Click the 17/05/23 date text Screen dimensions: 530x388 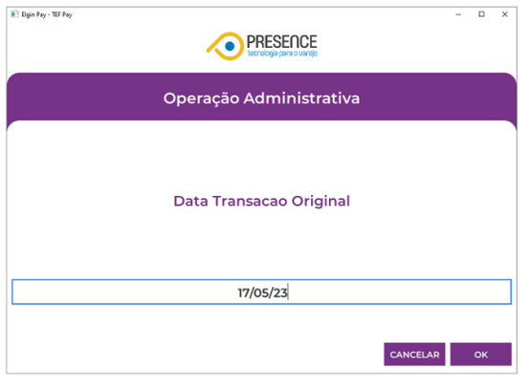(x=262, y=292)
